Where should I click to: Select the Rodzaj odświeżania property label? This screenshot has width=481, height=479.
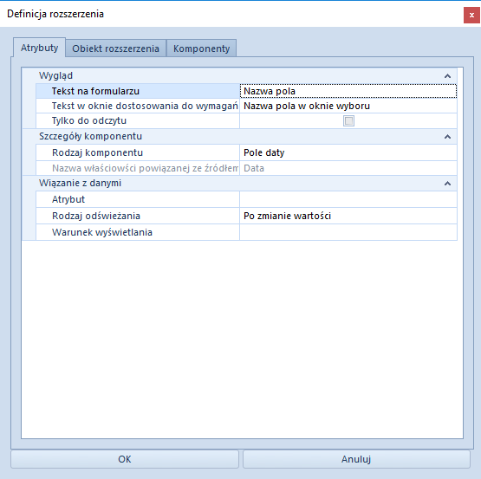tap(96, 216)
